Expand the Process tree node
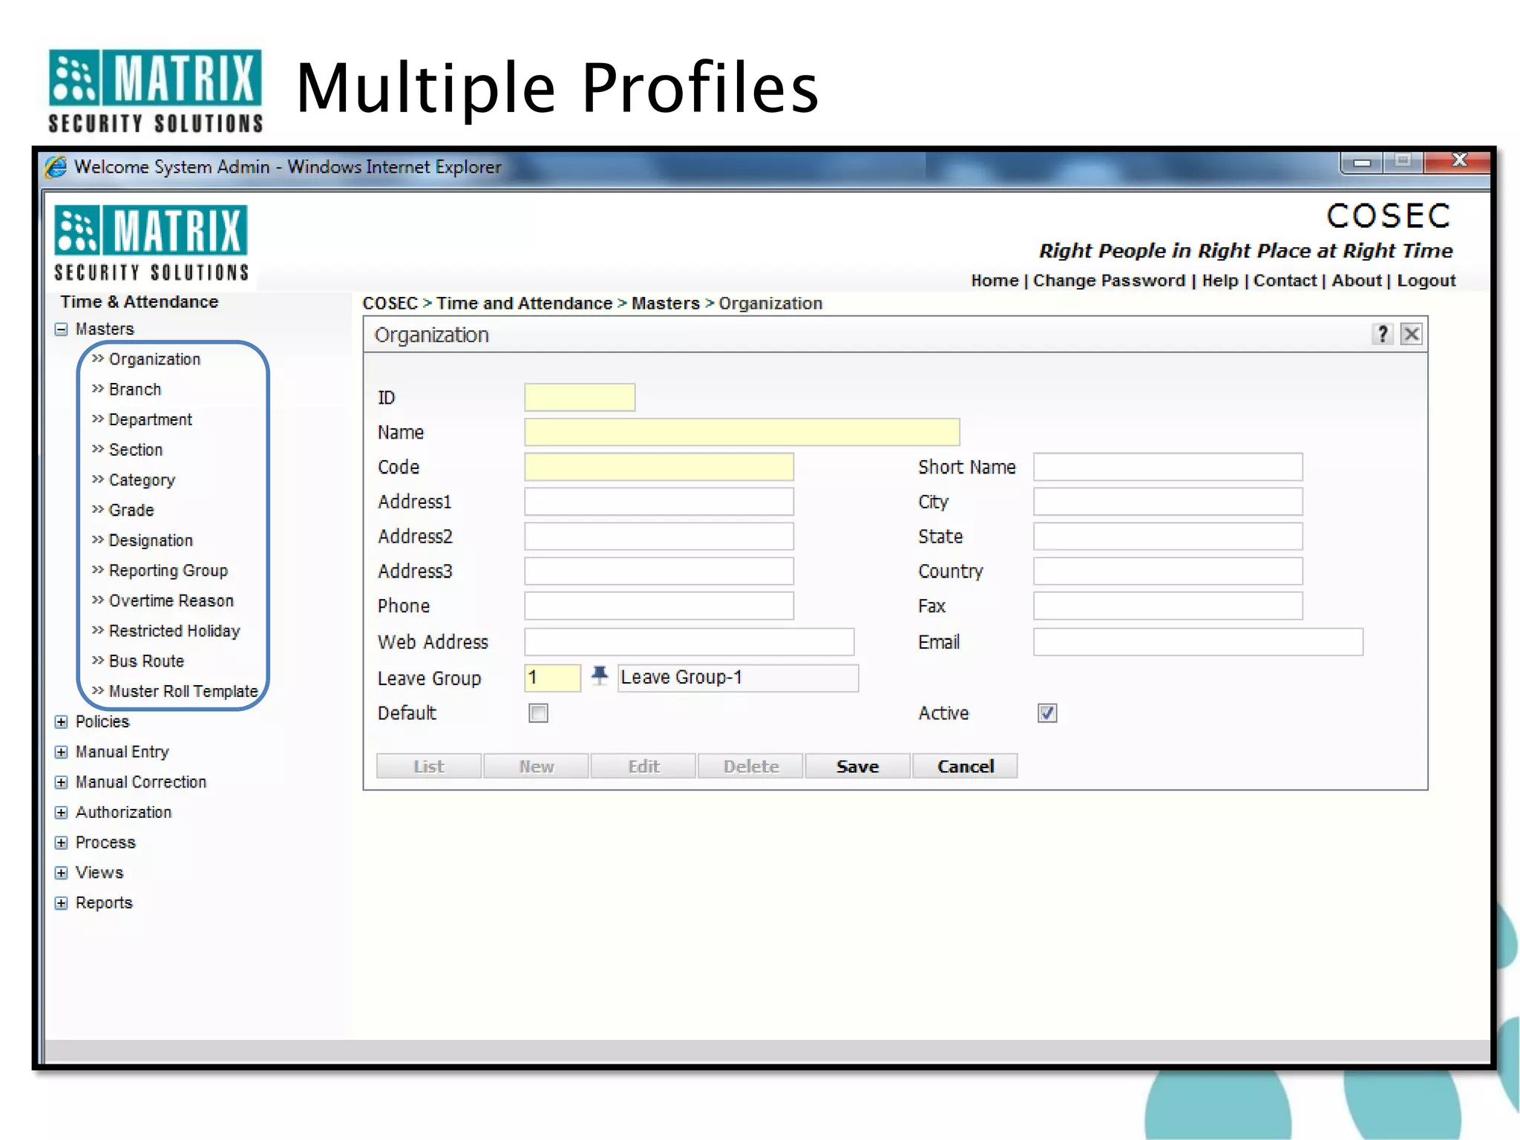 click(x=62, y=842)
